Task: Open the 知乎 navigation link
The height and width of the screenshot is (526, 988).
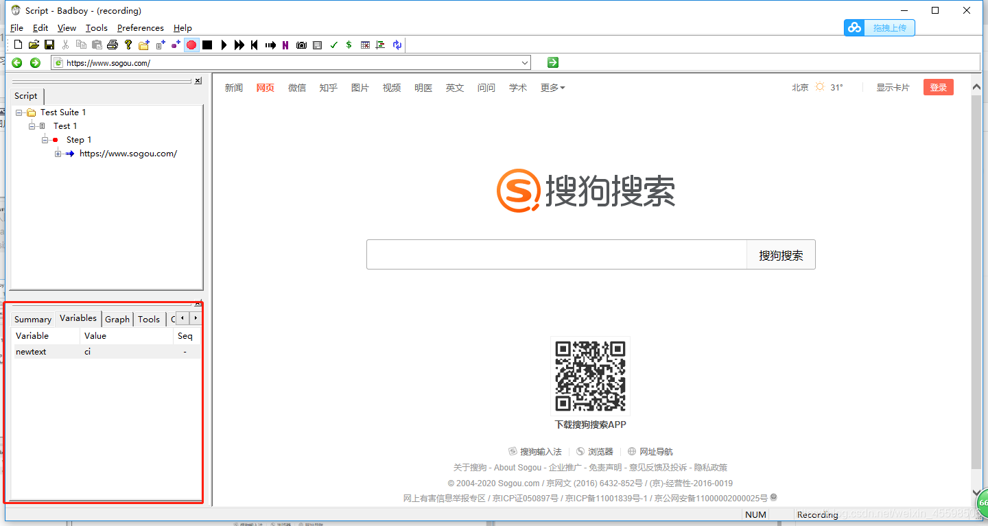Action: (x=329, y=88)
